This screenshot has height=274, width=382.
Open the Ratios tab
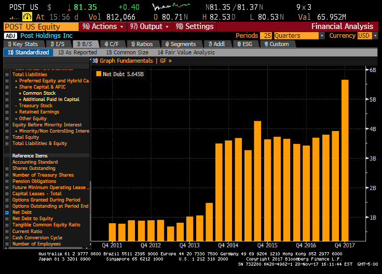pos(142,44)
